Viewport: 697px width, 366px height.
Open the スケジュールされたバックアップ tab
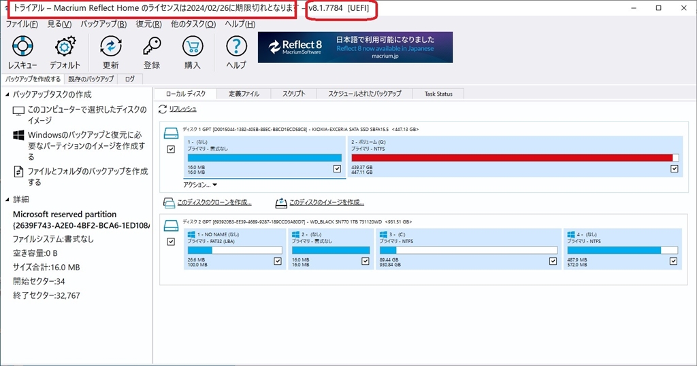click(365, 94)
